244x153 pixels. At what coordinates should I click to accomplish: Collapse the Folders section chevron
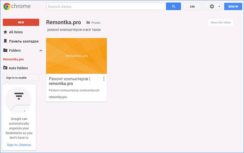[x=41, y=51]
